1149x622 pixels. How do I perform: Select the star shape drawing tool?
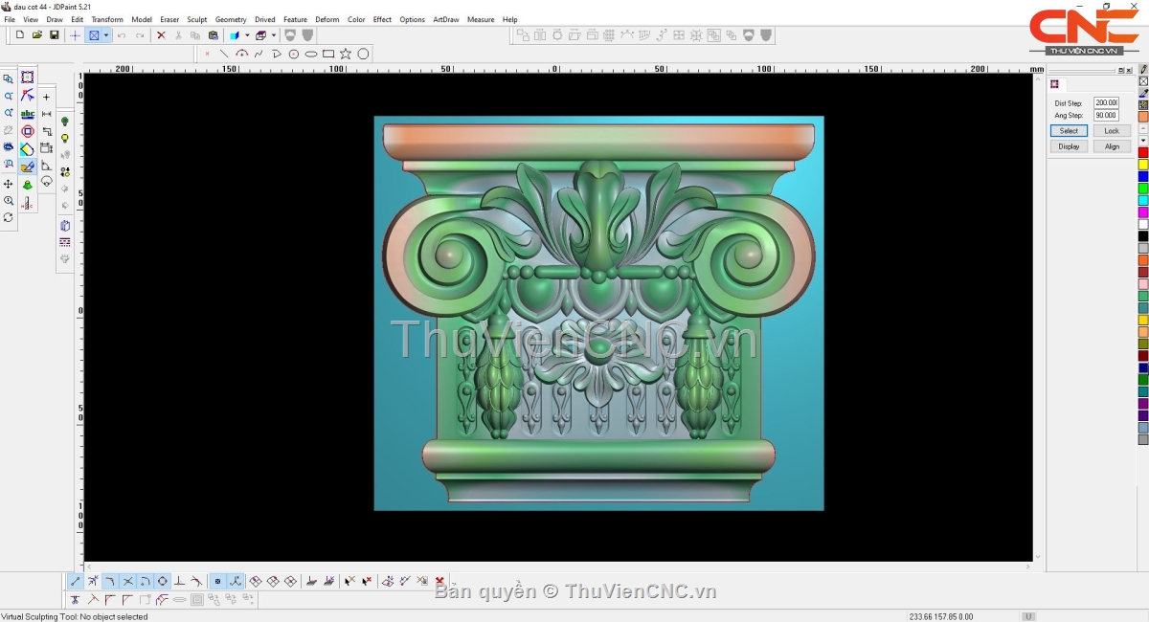click(346, 54)
